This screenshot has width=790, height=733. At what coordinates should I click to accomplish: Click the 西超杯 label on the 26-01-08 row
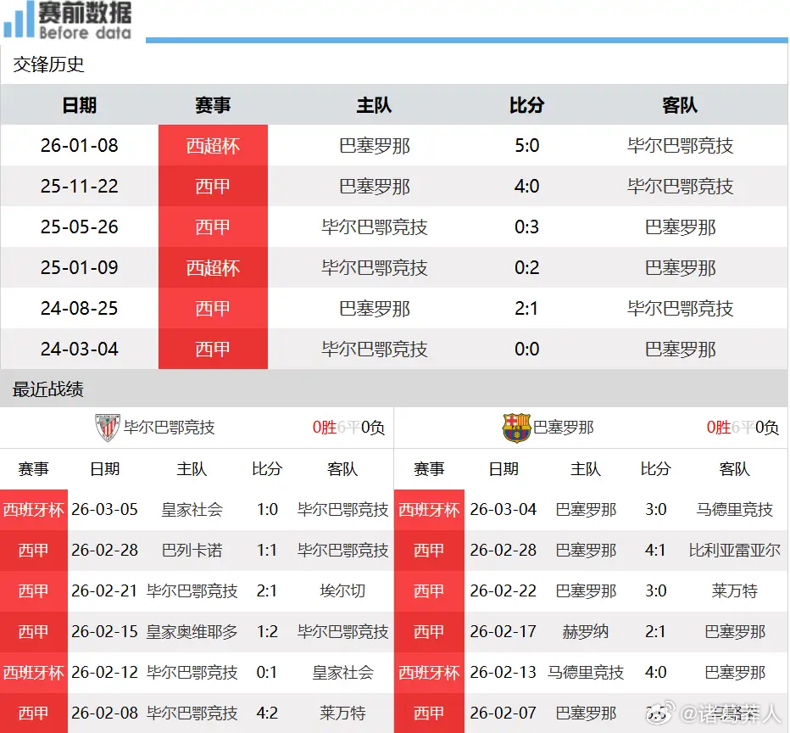(212, 145)
